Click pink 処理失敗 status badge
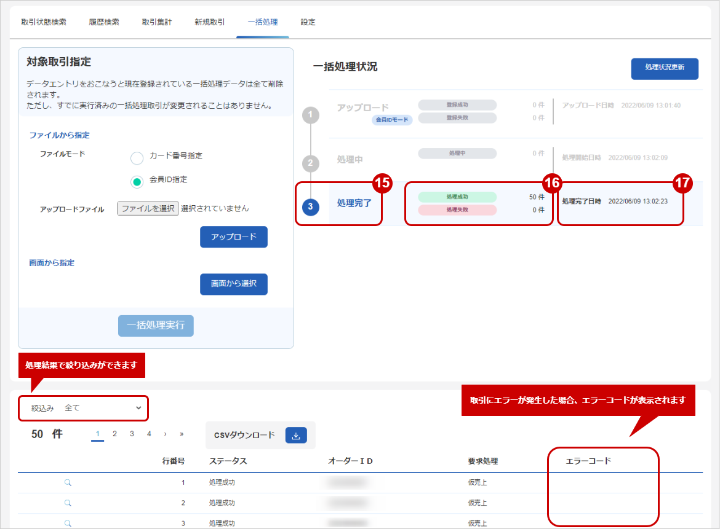 pos(457,210)
